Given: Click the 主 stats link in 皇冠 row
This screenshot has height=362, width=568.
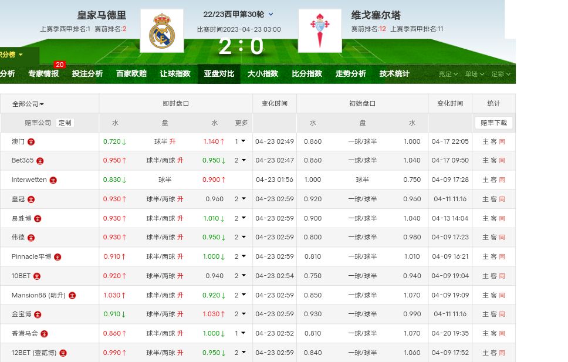Looking at the screenshot, I should (485, 199).
